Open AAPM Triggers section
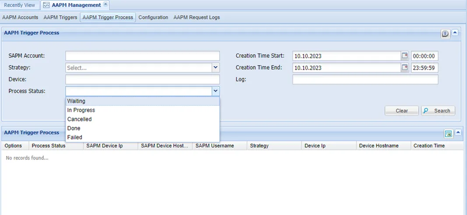Image resolution: width=467 pixels, height=215 pixels. [x=60, y=17]
